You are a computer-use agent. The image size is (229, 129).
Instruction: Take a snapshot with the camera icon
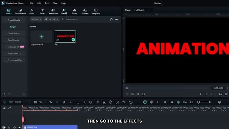(x=226, y=94)
